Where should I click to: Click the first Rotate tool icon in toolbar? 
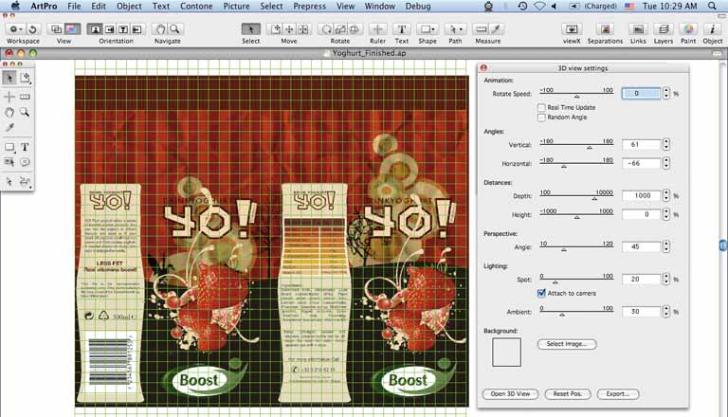pyautogui.click(x=326, y=29)
